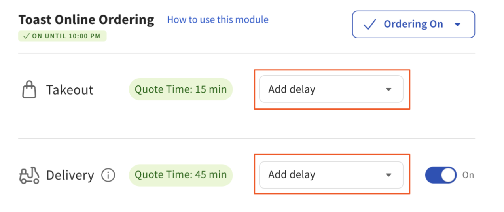The width and height of the screenshot is (504, 212).
Task: Click the checkmark in Ordering On button
Action: click(x=369, y=25)
